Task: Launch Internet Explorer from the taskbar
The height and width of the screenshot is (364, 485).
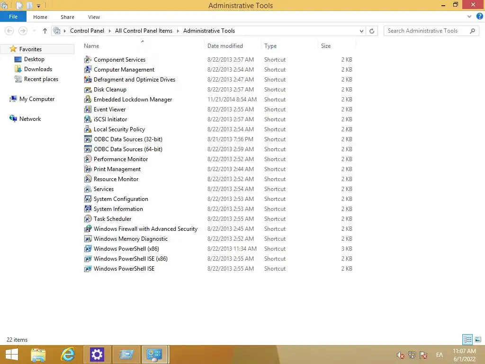Action: (x=68, y=355)
